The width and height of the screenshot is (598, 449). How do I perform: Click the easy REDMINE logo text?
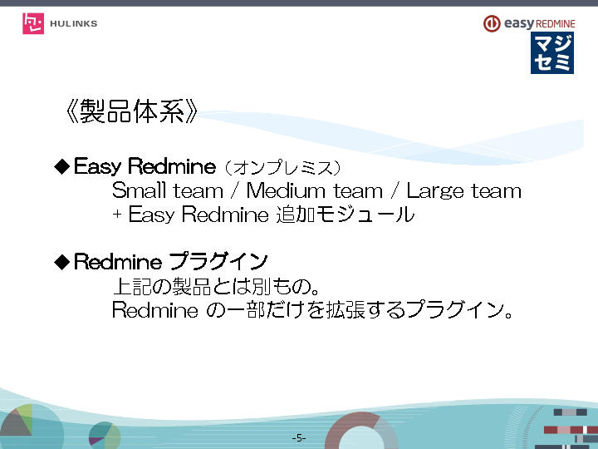(x=539, y=23)
